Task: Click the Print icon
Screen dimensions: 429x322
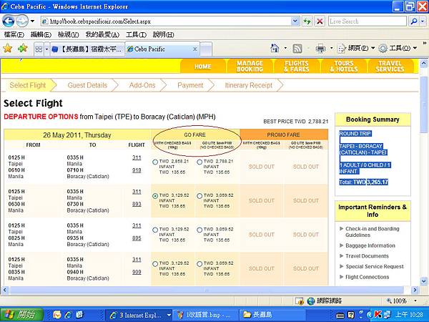Action: [x=320, y=49]
